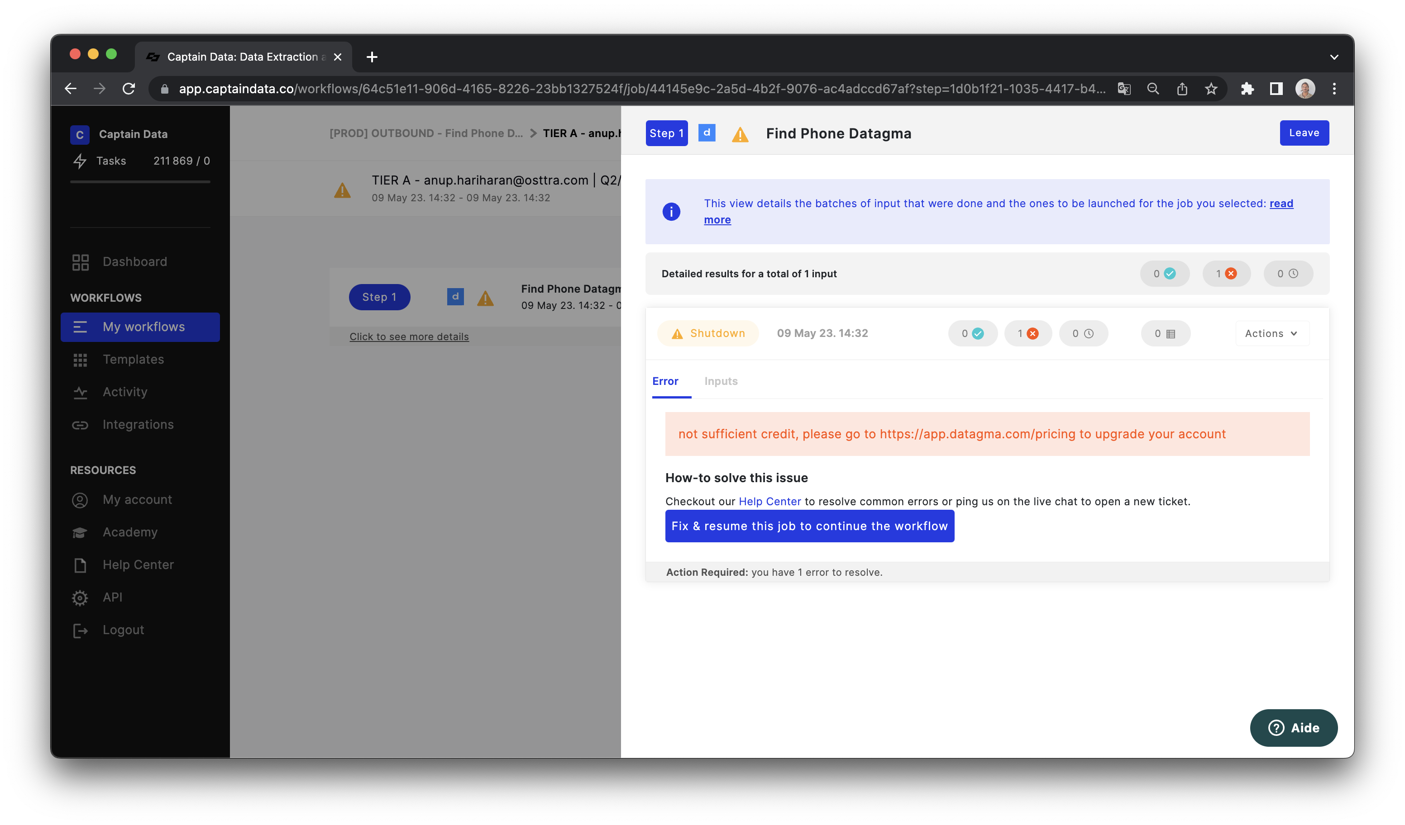
Task: Go back using browser back arrow
Action: click(70, 89)
